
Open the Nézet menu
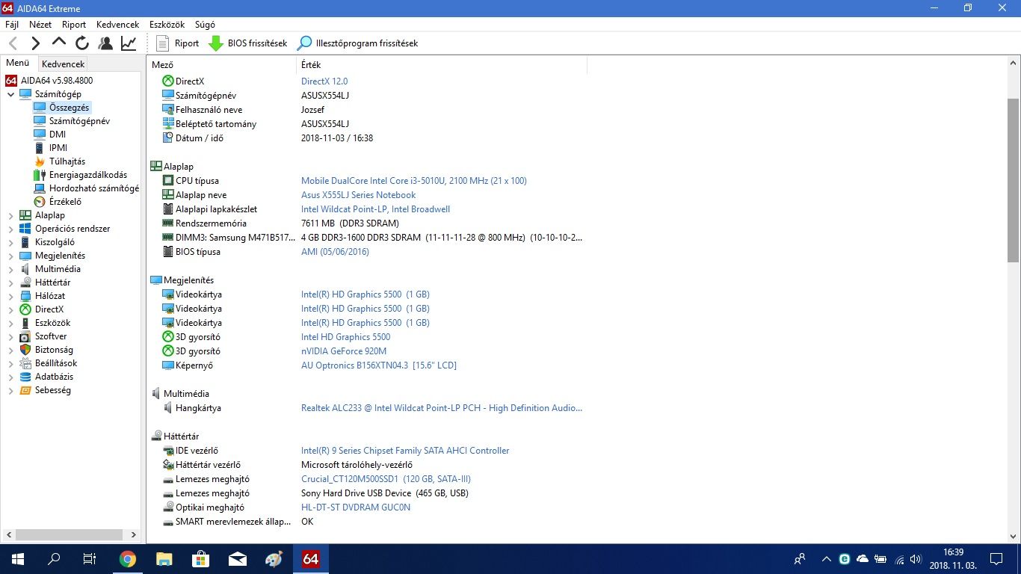coord(40,25)
